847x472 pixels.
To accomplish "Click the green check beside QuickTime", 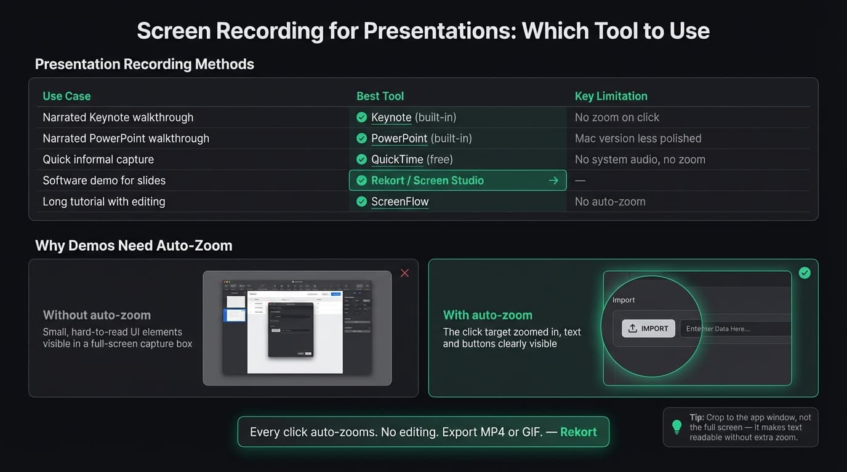I will (361, 159).
